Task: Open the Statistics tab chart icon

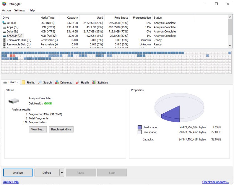Action: click(x=94, y=82)
